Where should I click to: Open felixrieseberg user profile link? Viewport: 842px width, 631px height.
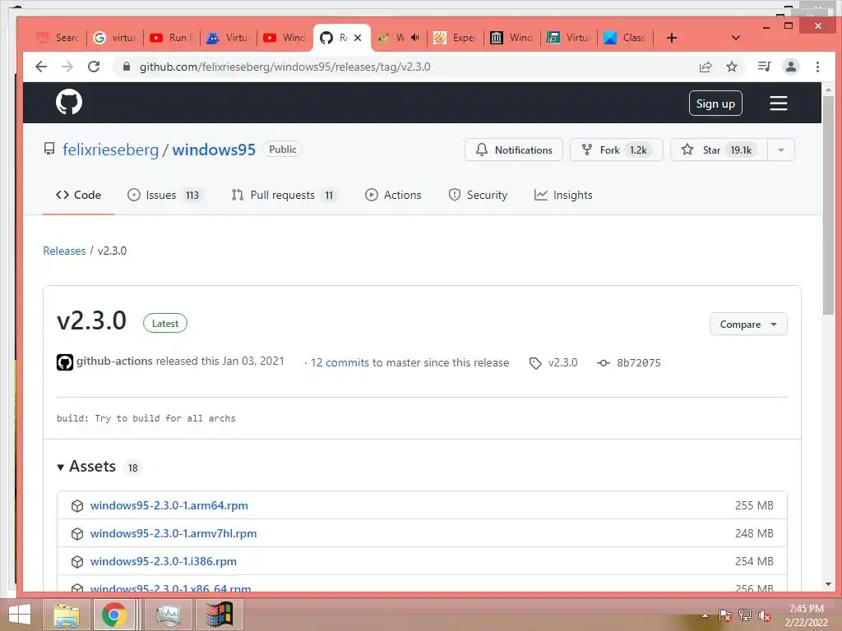point(111,150)
